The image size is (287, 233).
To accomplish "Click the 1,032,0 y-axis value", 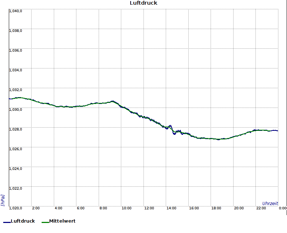I will (x=15, y=90).
